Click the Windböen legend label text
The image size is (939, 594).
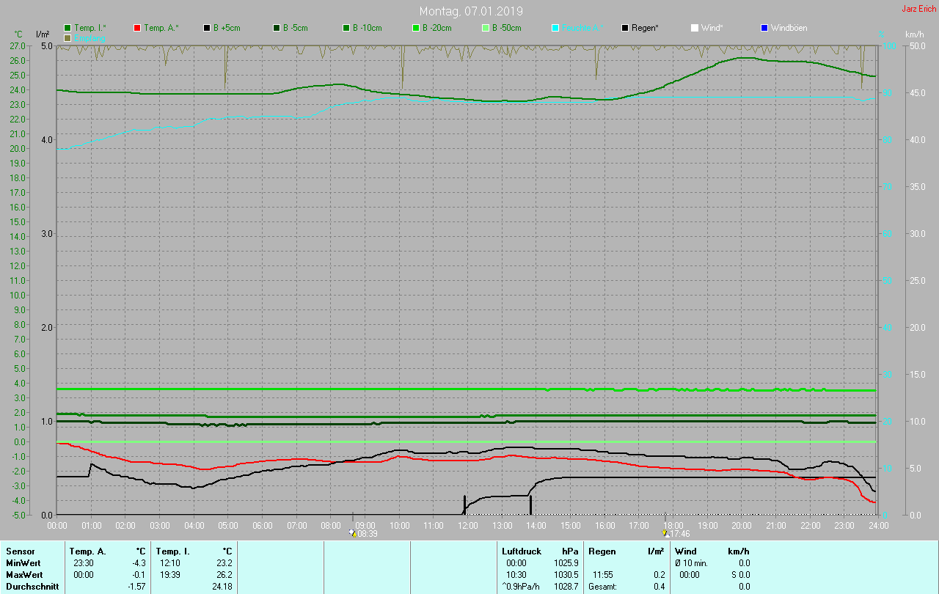791,28
